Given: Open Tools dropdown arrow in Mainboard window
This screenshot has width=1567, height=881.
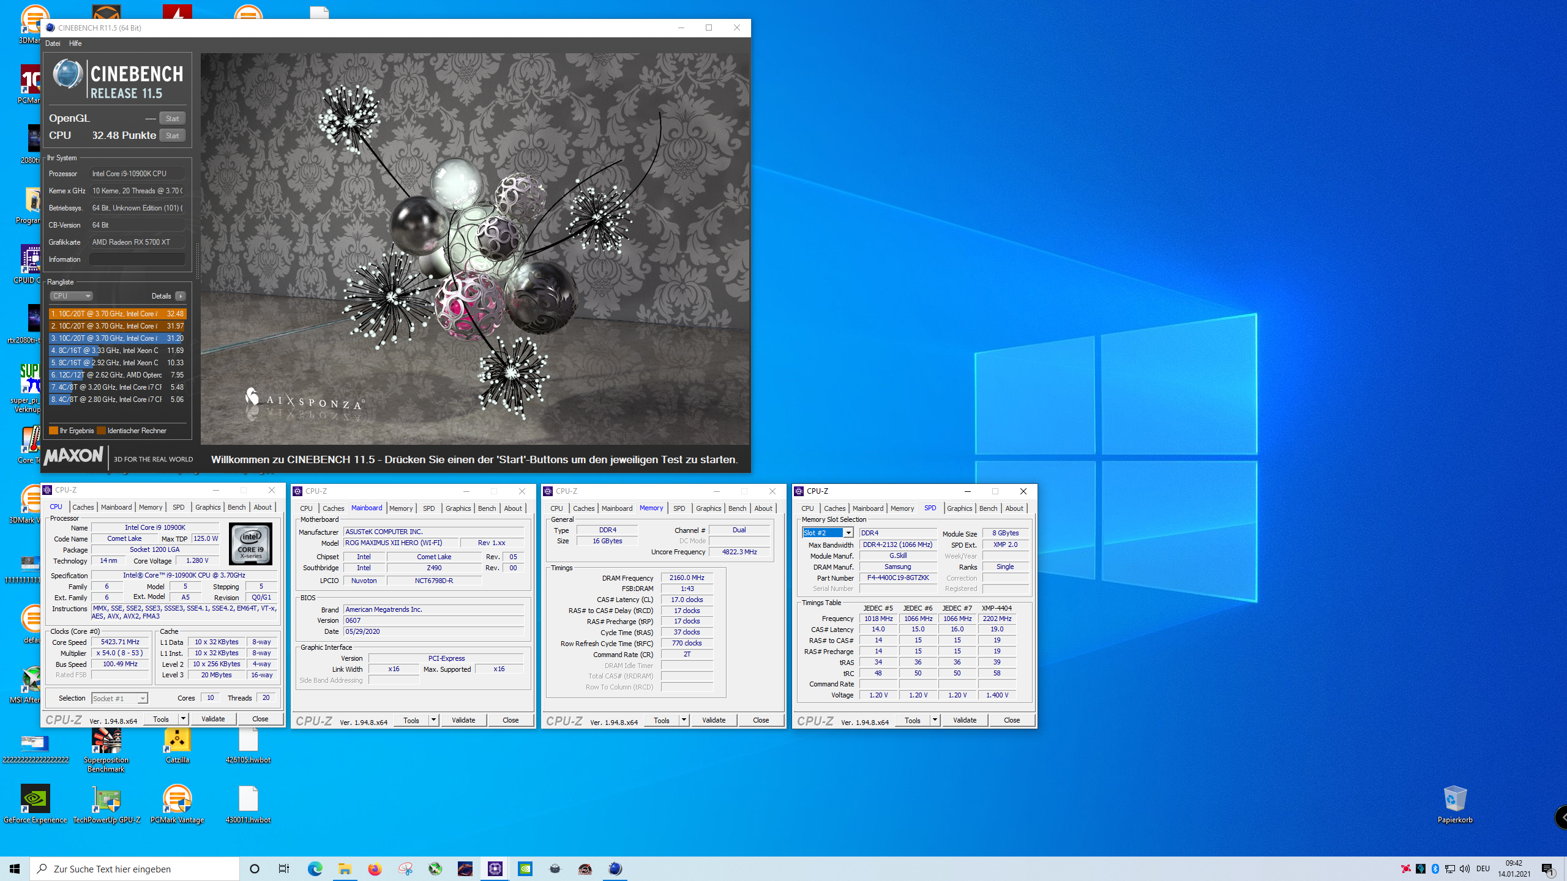Looking at the screenshot, I should [433, 720].
